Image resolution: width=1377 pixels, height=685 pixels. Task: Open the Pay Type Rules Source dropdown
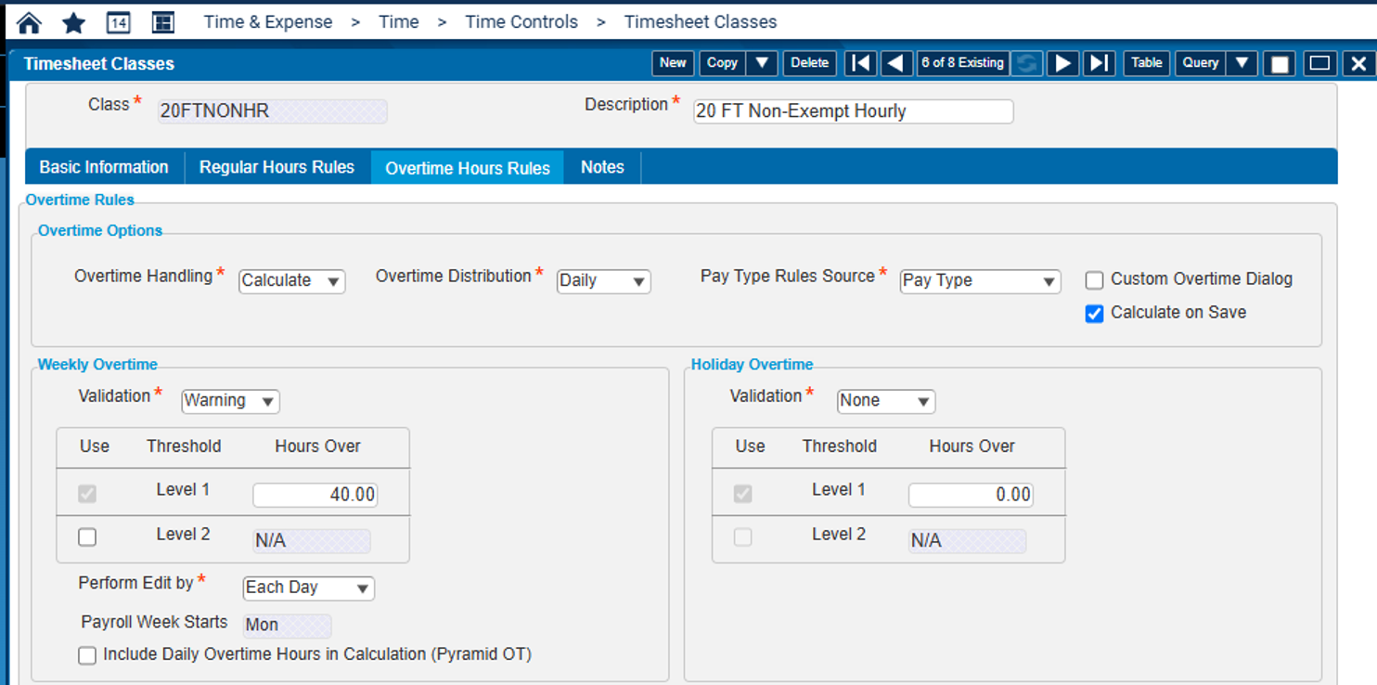tap(980, 281)
